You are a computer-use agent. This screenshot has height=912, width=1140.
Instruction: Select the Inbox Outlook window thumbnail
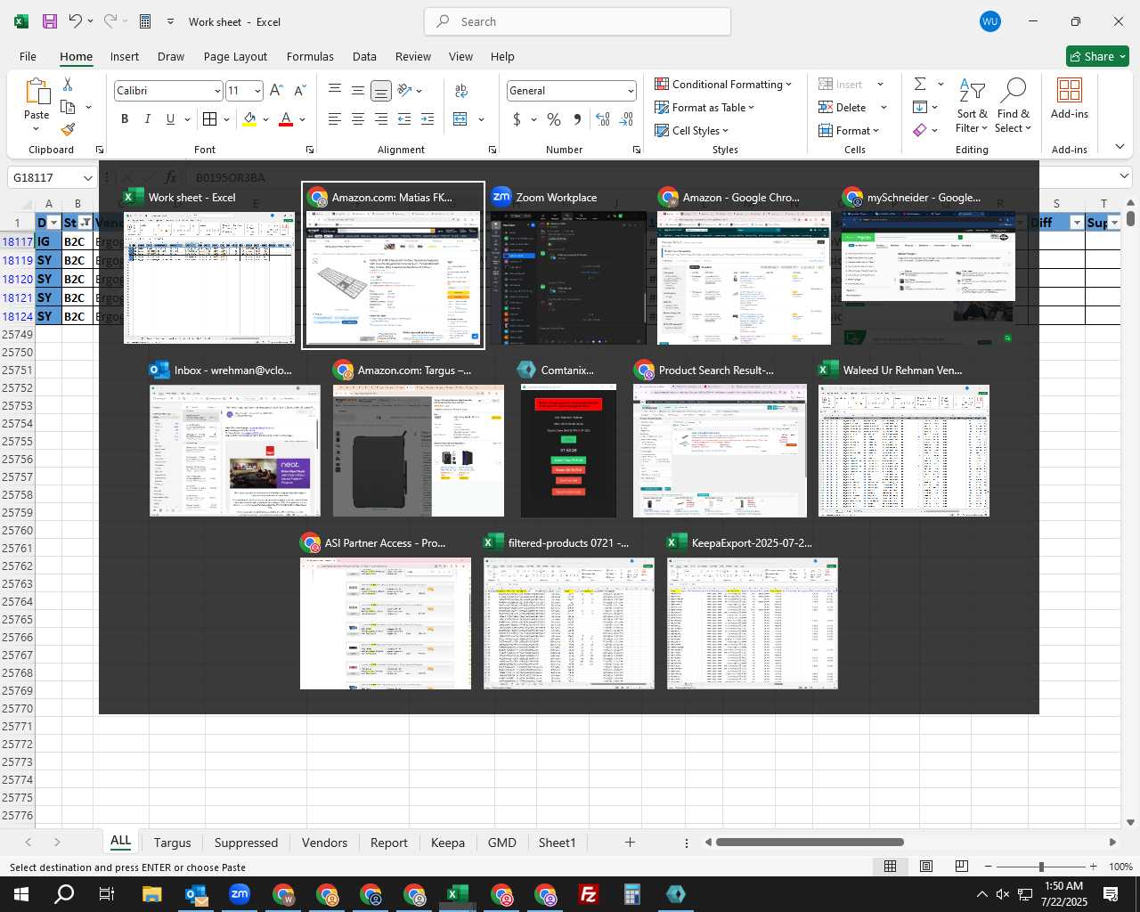coord(235,438)
